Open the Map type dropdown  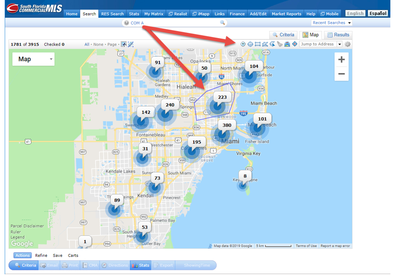click(x=33, y=59)
